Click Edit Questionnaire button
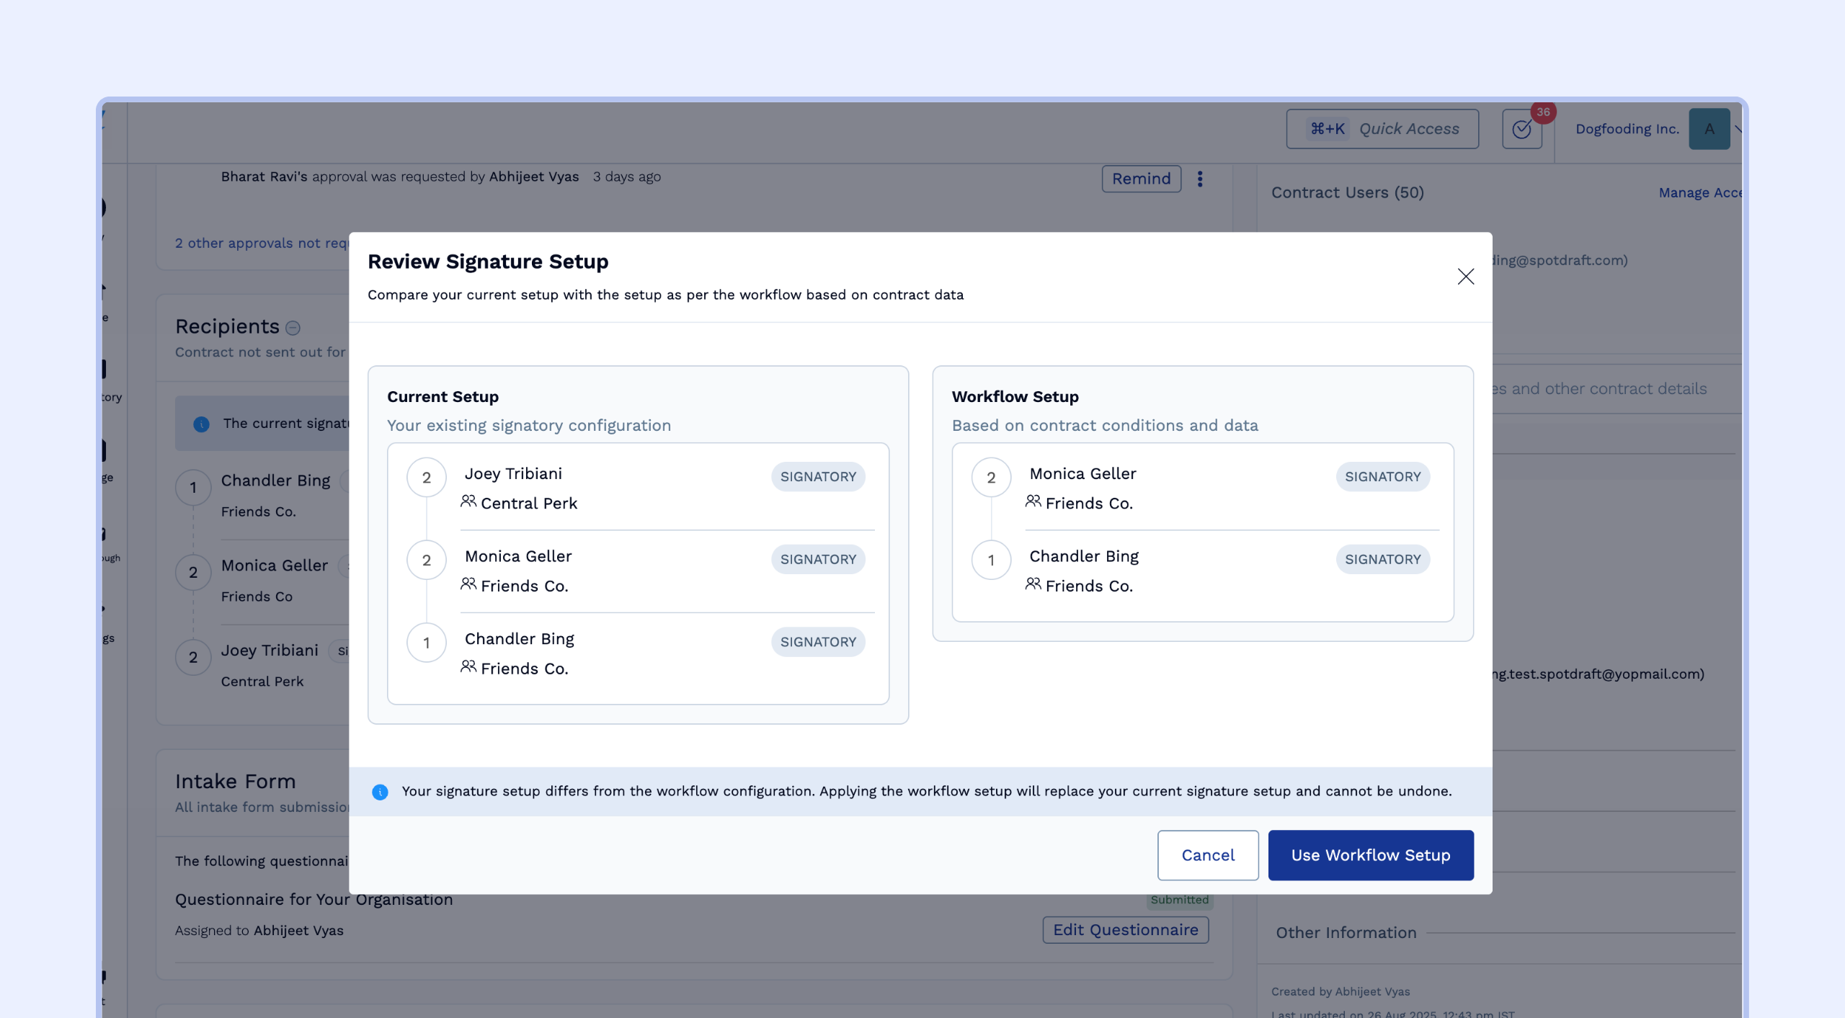The width and height of the screenshot is (1845, 1018). tap(1125, 929)
